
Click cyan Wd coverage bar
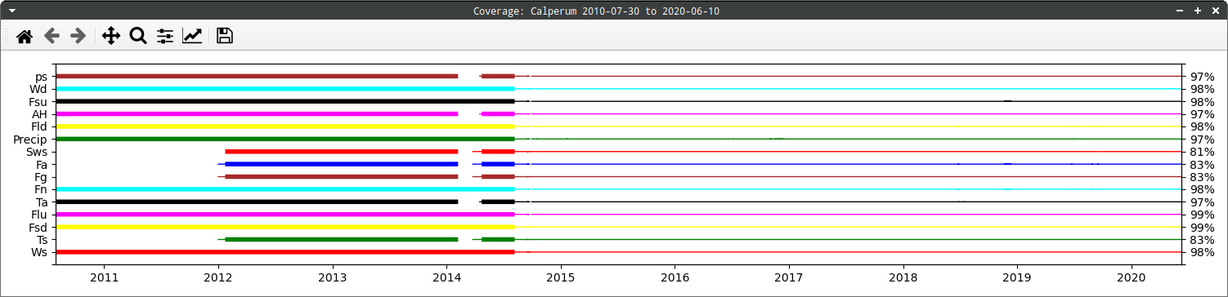click(285, 89)
